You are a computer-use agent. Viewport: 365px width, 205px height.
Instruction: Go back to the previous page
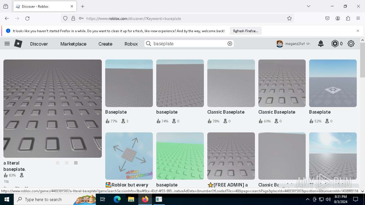point(7,19)
